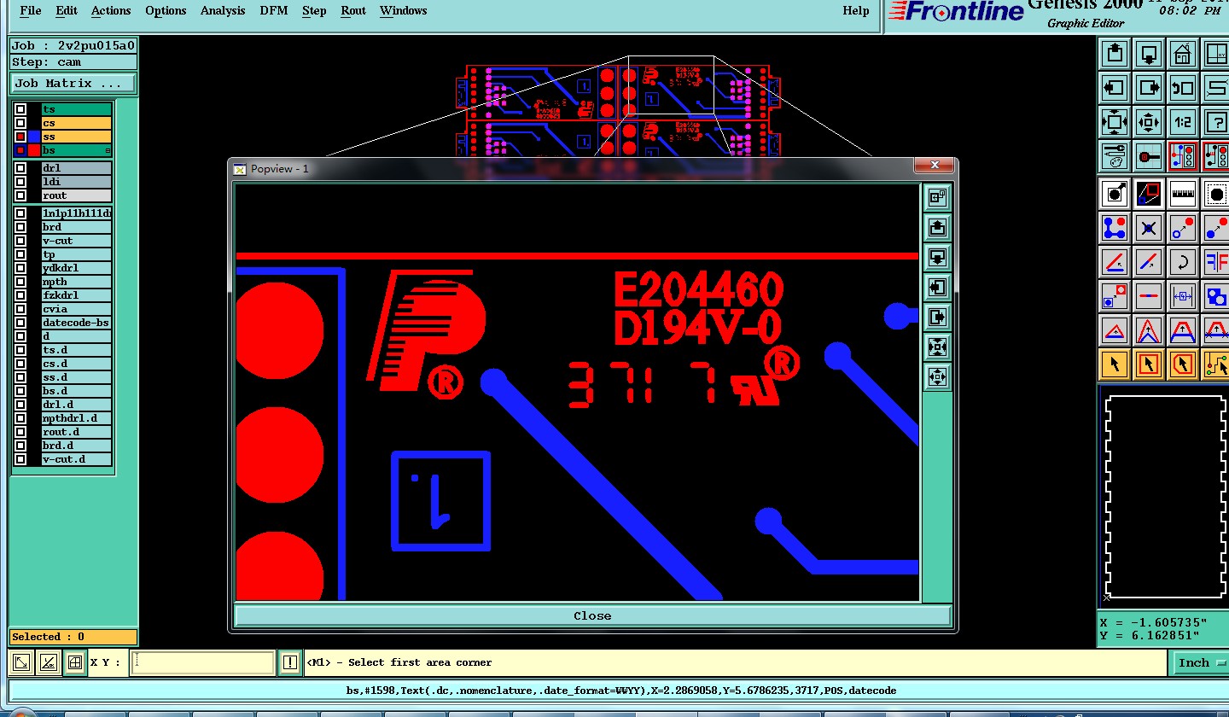Image resolution: width=1229 pixels, height=717 pixels.
Task: Select the ruler measurement tool
Action: click(1183, 194)
